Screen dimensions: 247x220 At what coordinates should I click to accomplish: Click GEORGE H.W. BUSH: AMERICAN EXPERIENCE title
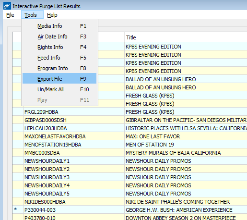click(x=179, y=210)
